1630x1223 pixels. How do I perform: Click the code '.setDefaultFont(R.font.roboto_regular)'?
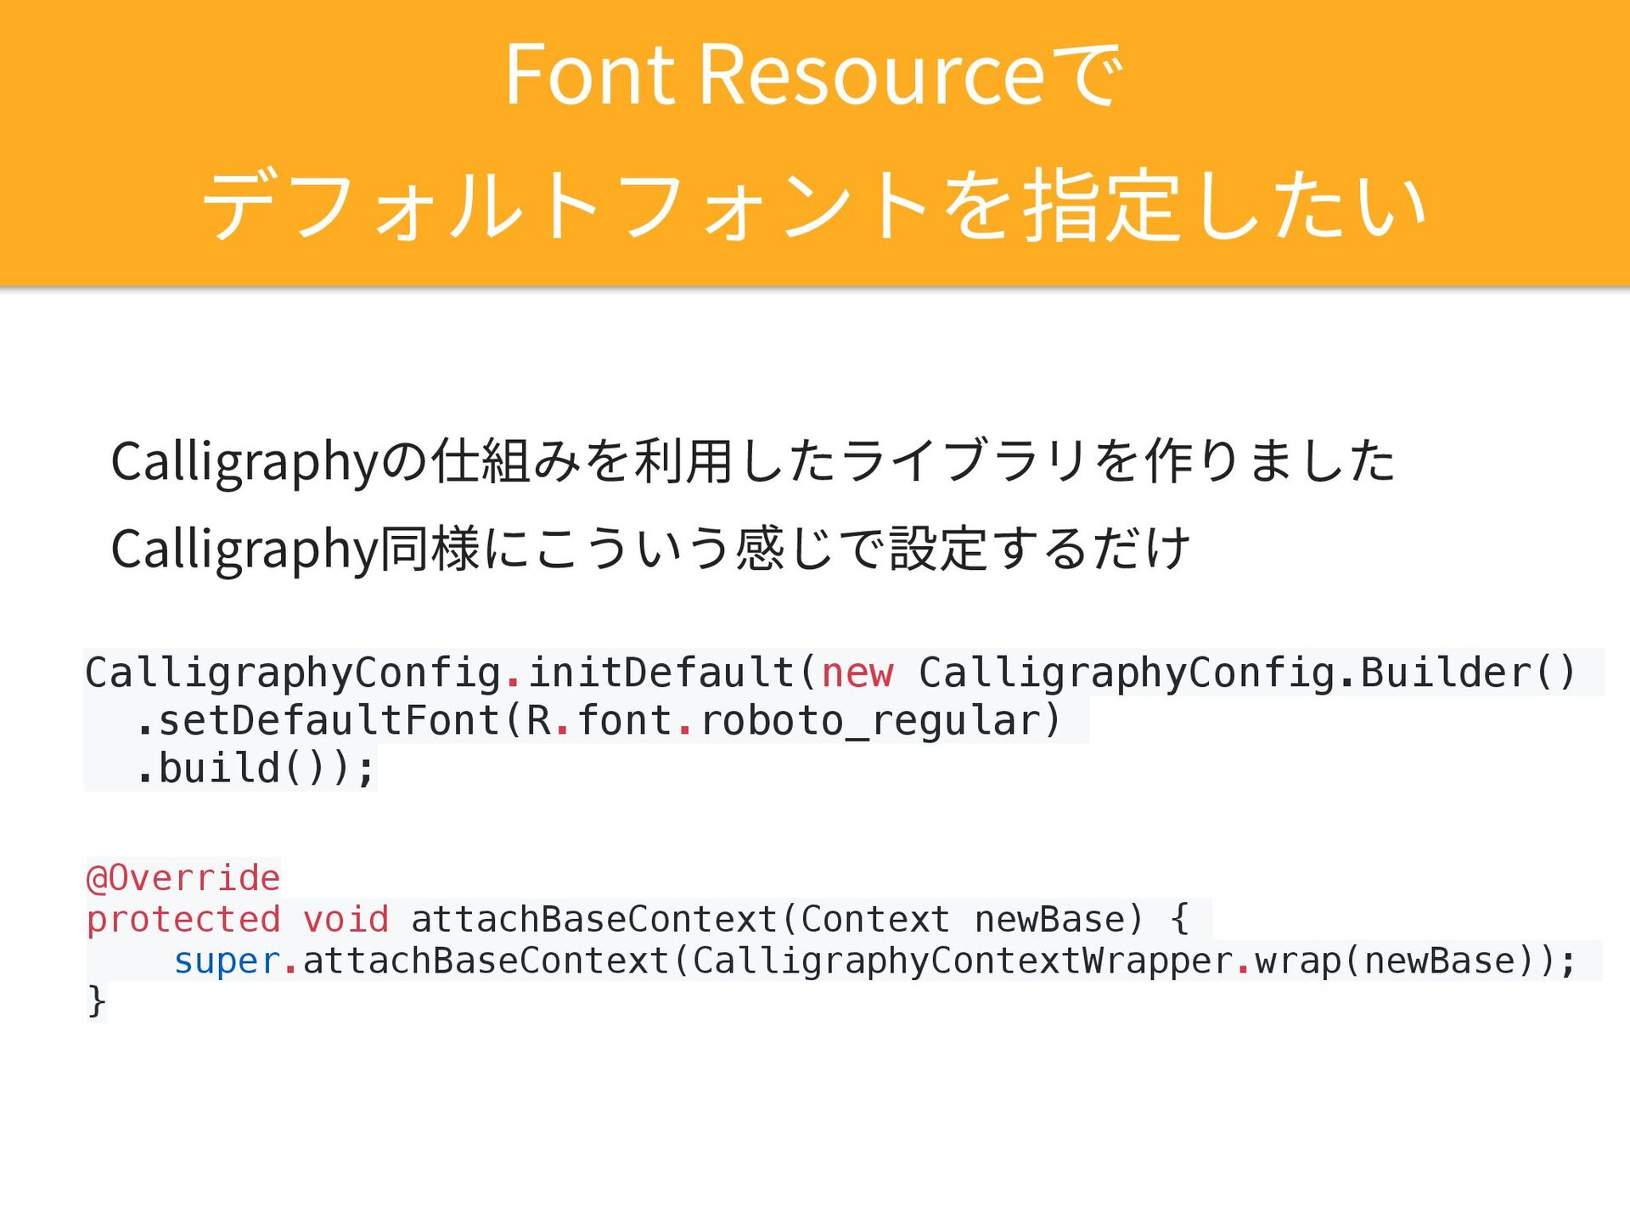(598, 720)
